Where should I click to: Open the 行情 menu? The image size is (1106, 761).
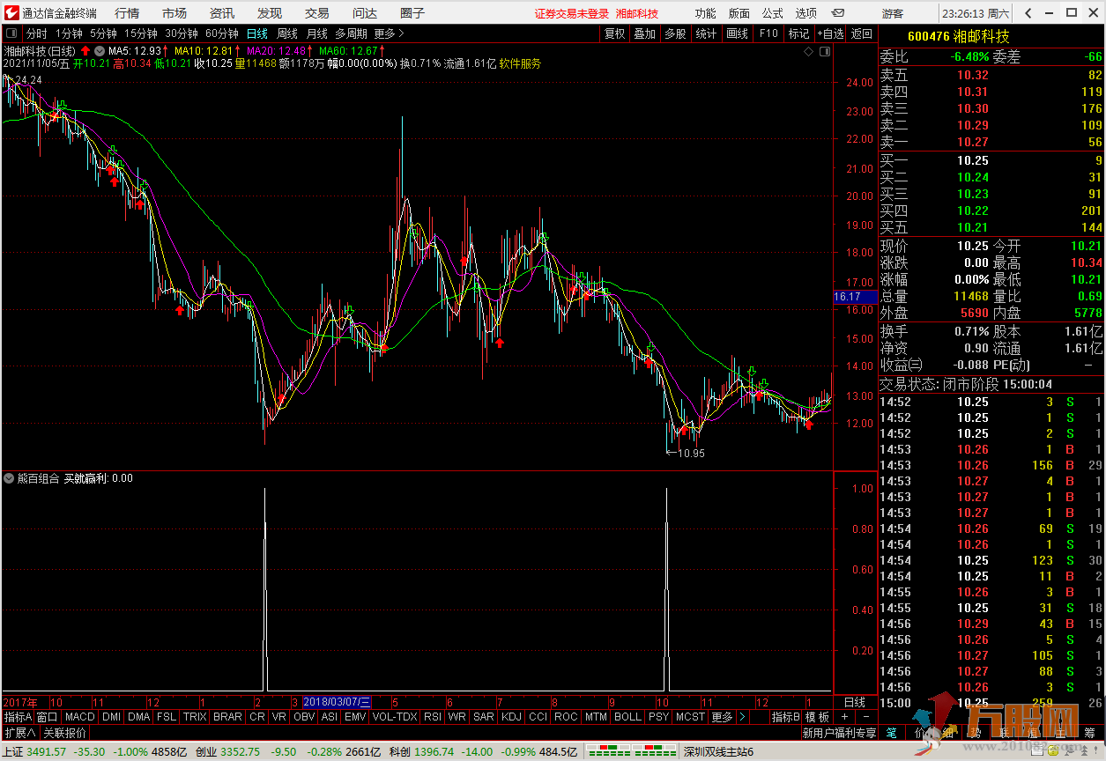click(127, 13)
